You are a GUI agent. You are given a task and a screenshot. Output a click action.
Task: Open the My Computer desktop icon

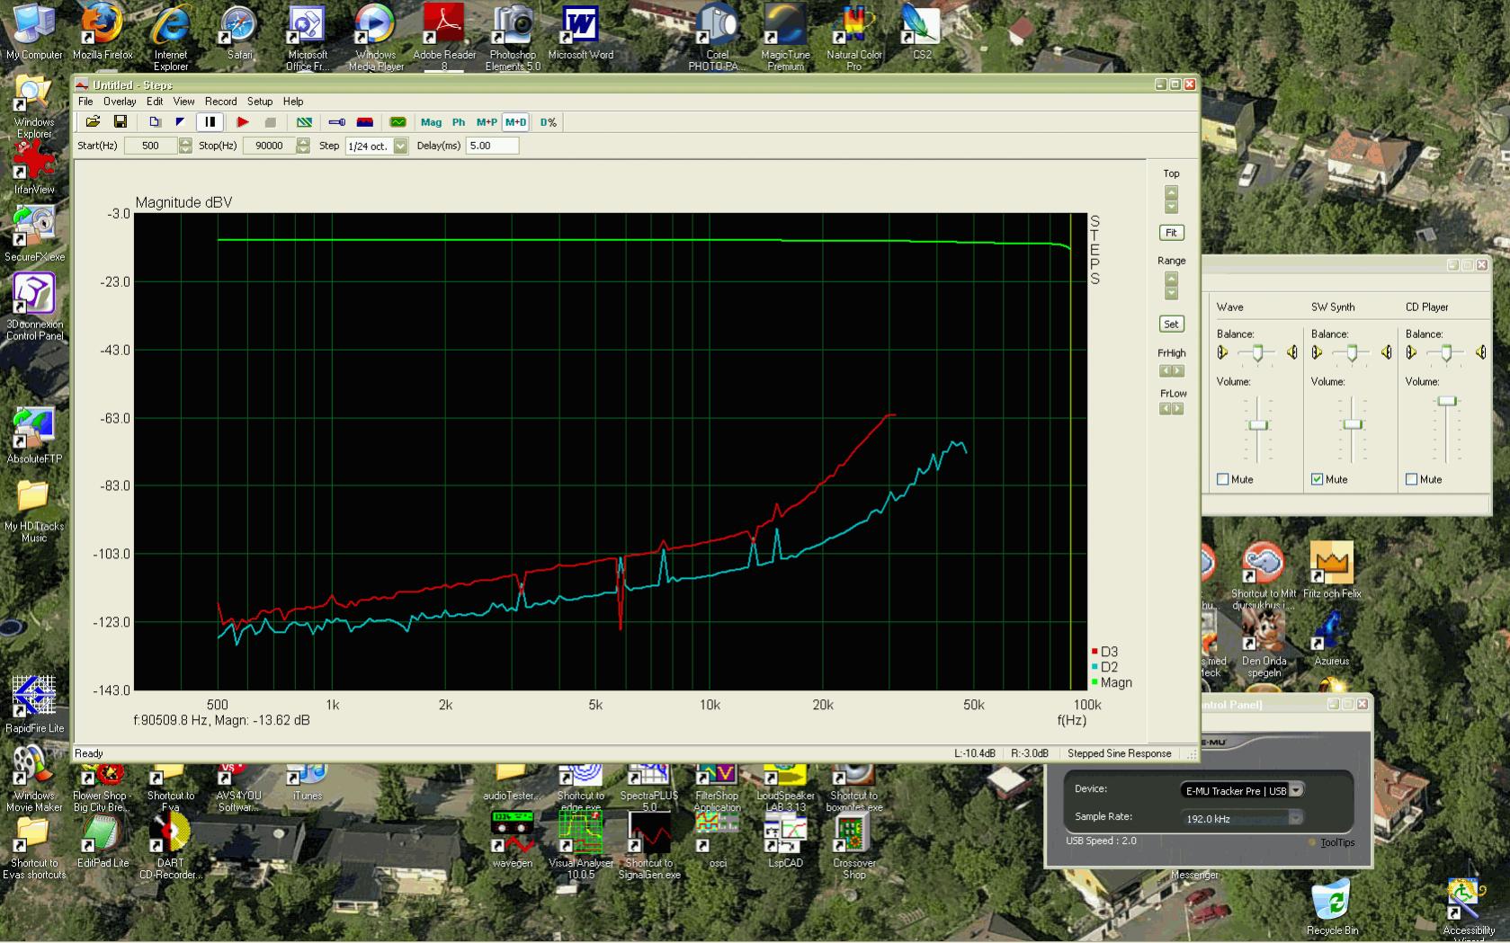(x=34, y=31)
